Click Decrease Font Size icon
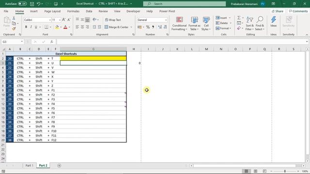This screenshot has width=310, height=174. (x=69, y=20)
